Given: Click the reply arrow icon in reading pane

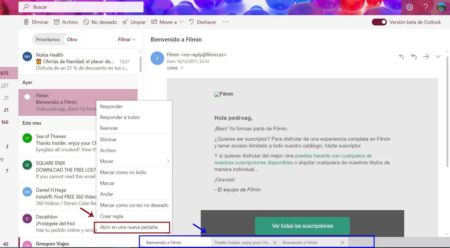Looking at the screenshot, I should (401, 57).
